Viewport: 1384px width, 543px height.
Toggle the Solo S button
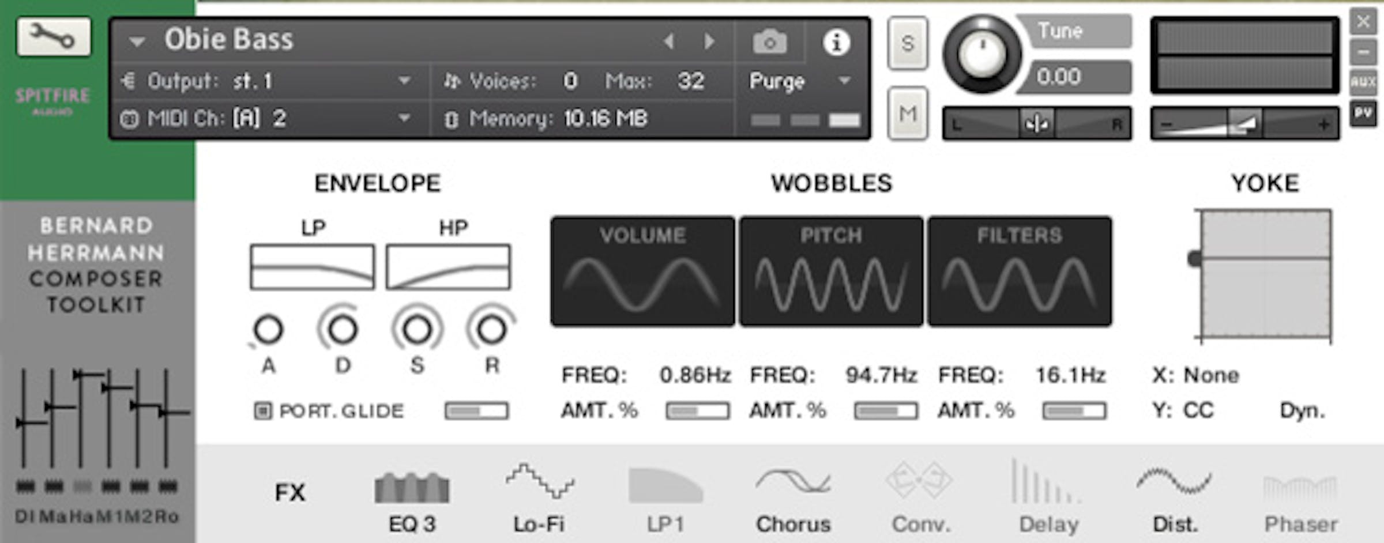click(x=908, y=44)
